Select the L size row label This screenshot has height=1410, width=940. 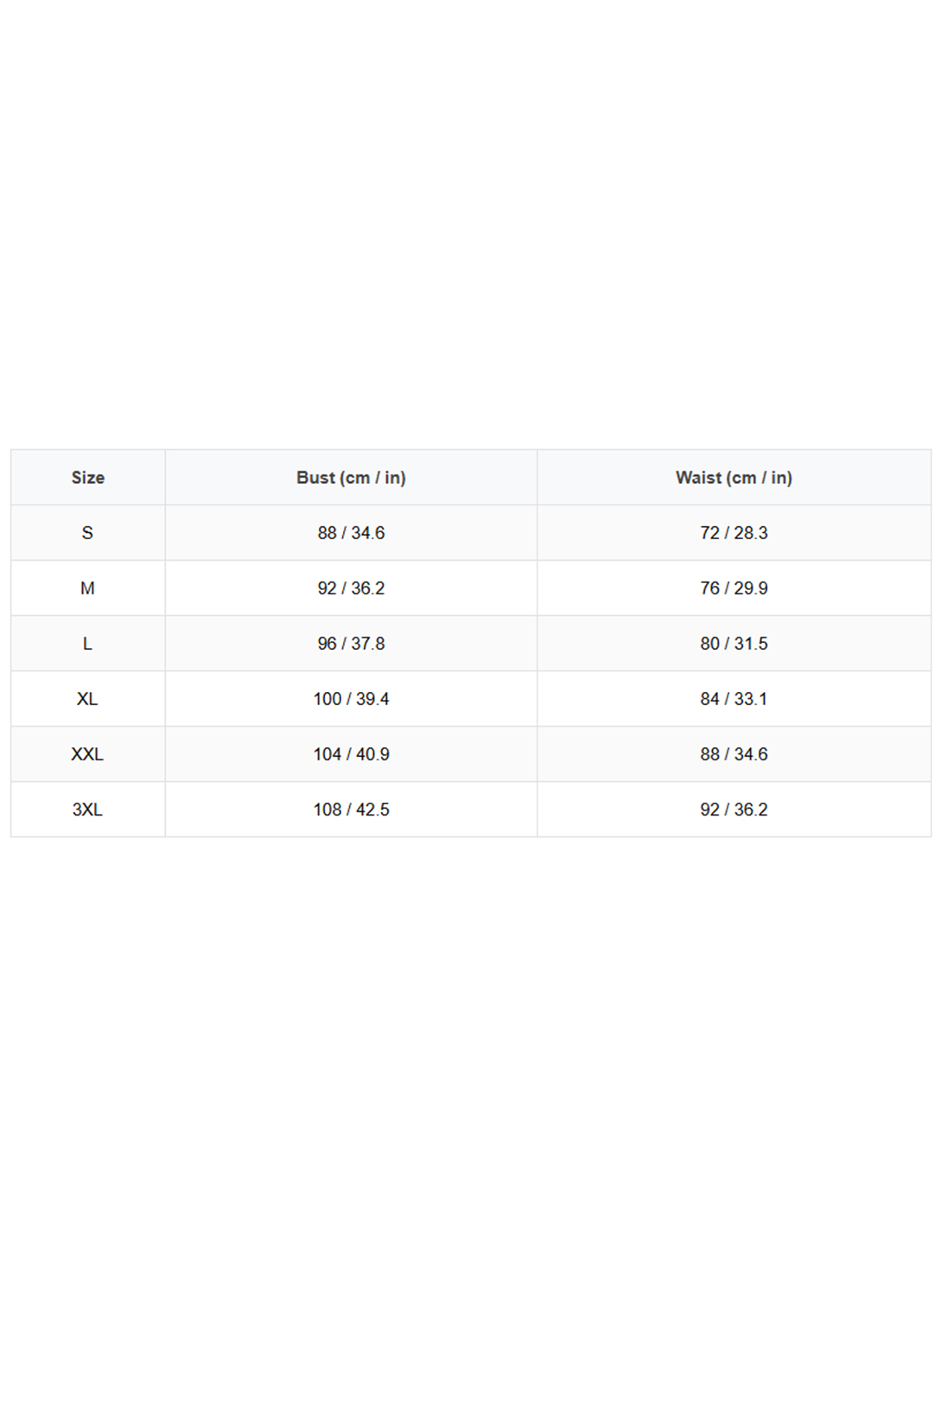coord(87,644)
